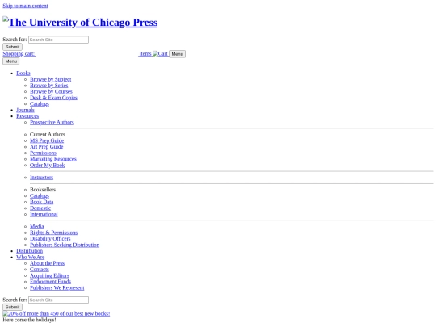Open Rights & Permissions link
436x327 pixels.
(x=53, y=233)
